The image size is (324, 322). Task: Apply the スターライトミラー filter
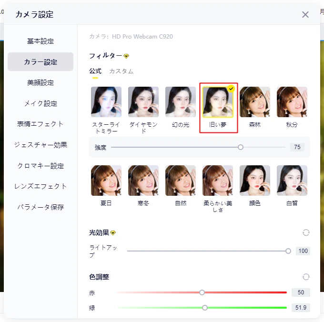(x=106, y=102)
